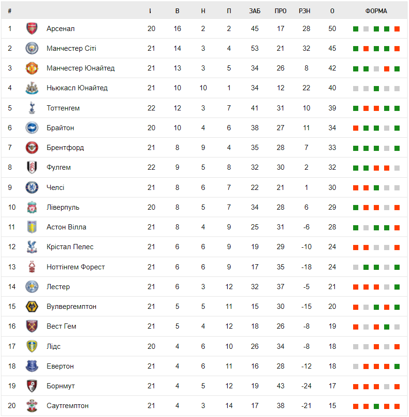This screenshot has width=409, height=417.
Task: Open the Ноттінгем Форест team page
Action: (76, 267)
